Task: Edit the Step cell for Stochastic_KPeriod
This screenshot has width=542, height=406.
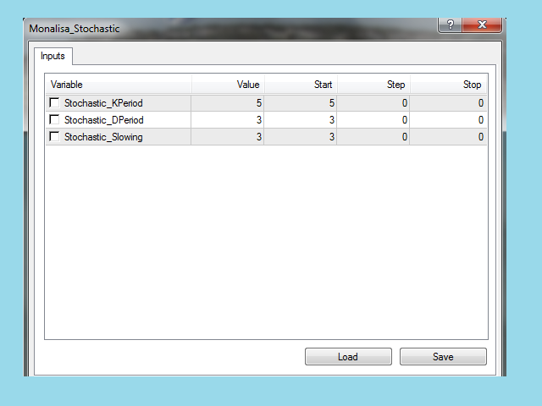Action: pyautogui.click(x=373, y=103)
